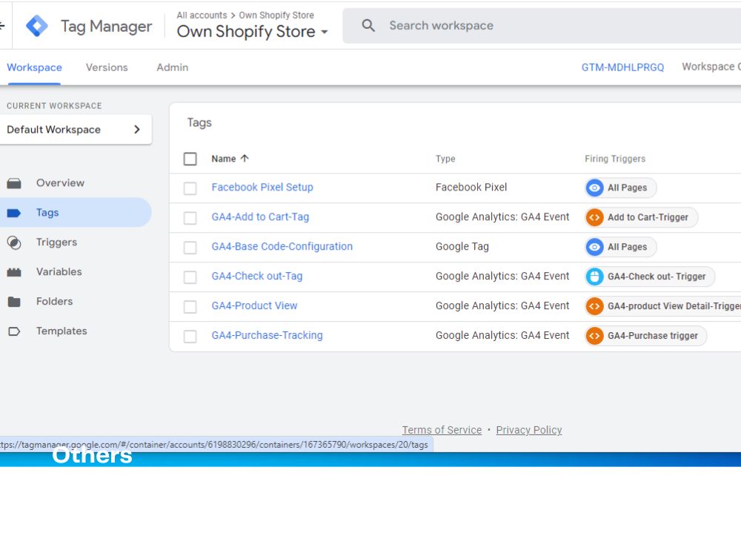
Task: Open the GA4-Purchase-Tracking tag
Action: (x=267, y=335)
